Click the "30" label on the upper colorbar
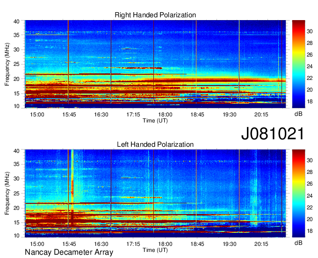The image size is (318, 258). pos(310,31)
